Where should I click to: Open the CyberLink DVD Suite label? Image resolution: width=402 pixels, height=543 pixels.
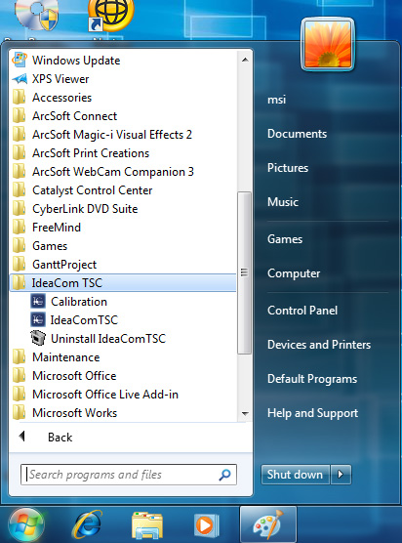(x=85, y=209)
